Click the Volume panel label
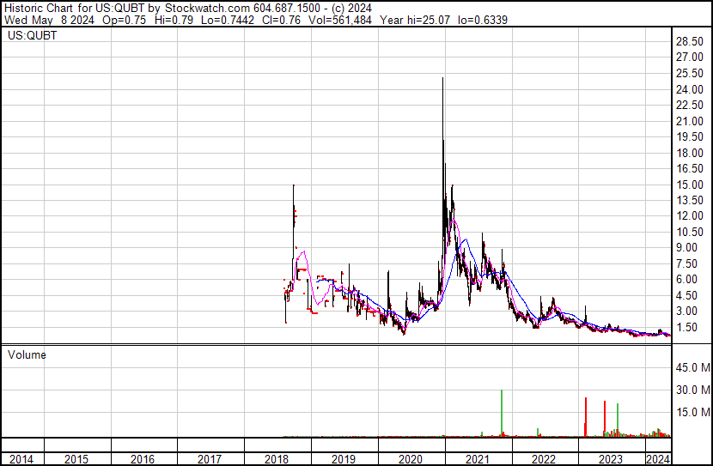Viewport: 713px width, 466px height. (27, 354)
